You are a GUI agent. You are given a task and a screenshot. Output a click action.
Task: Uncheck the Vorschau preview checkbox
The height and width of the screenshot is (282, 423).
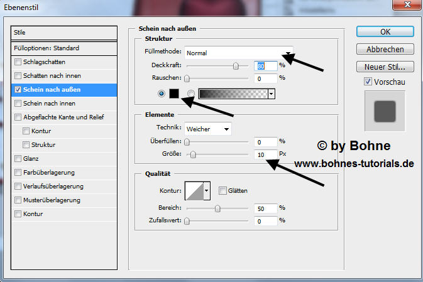tap(368, 82)
